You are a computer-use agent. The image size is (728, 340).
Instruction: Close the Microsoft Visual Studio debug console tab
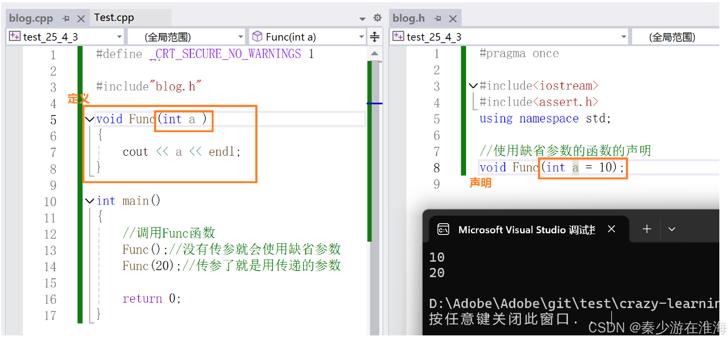click(x=611, y=229)
